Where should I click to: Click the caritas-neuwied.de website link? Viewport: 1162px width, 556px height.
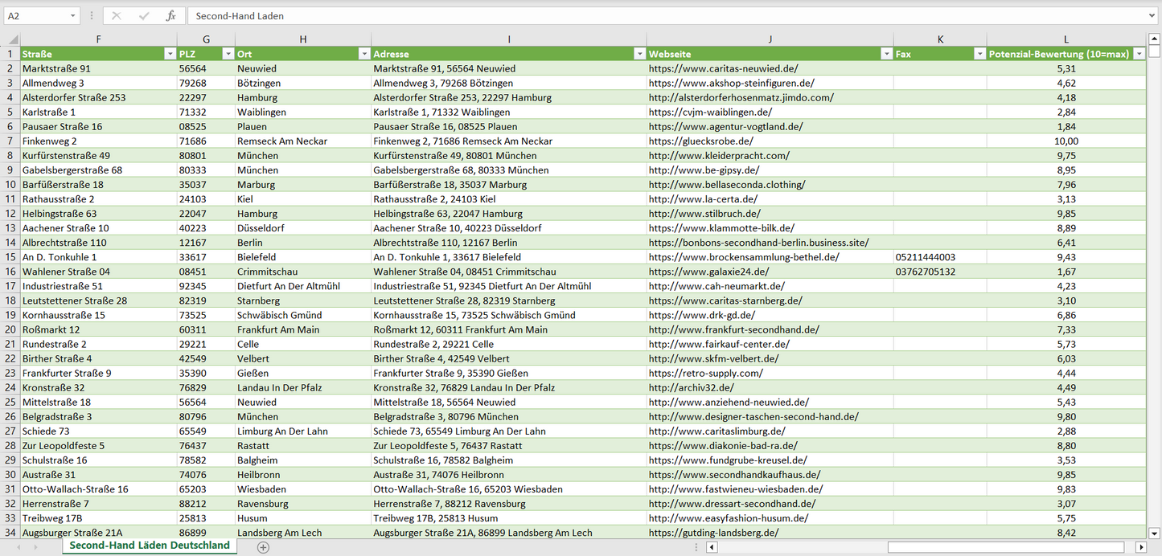[x=723, y=69]
